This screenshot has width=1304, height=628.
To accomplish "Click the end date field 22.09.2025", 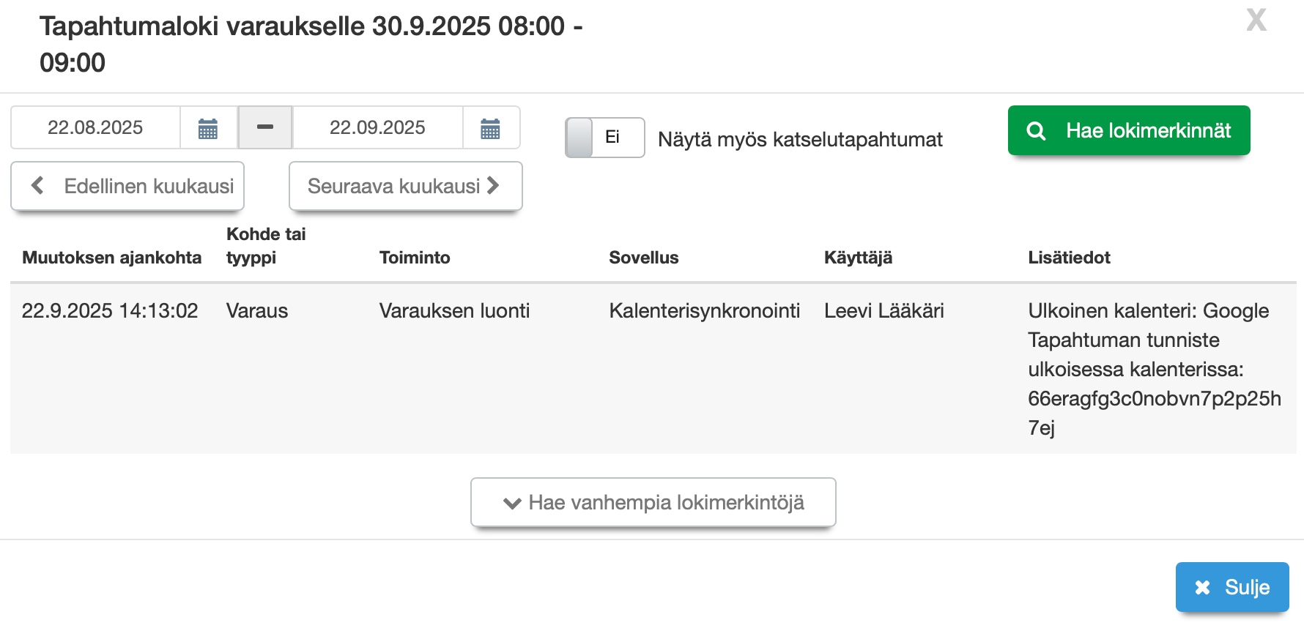I will (x=377, y=128).
